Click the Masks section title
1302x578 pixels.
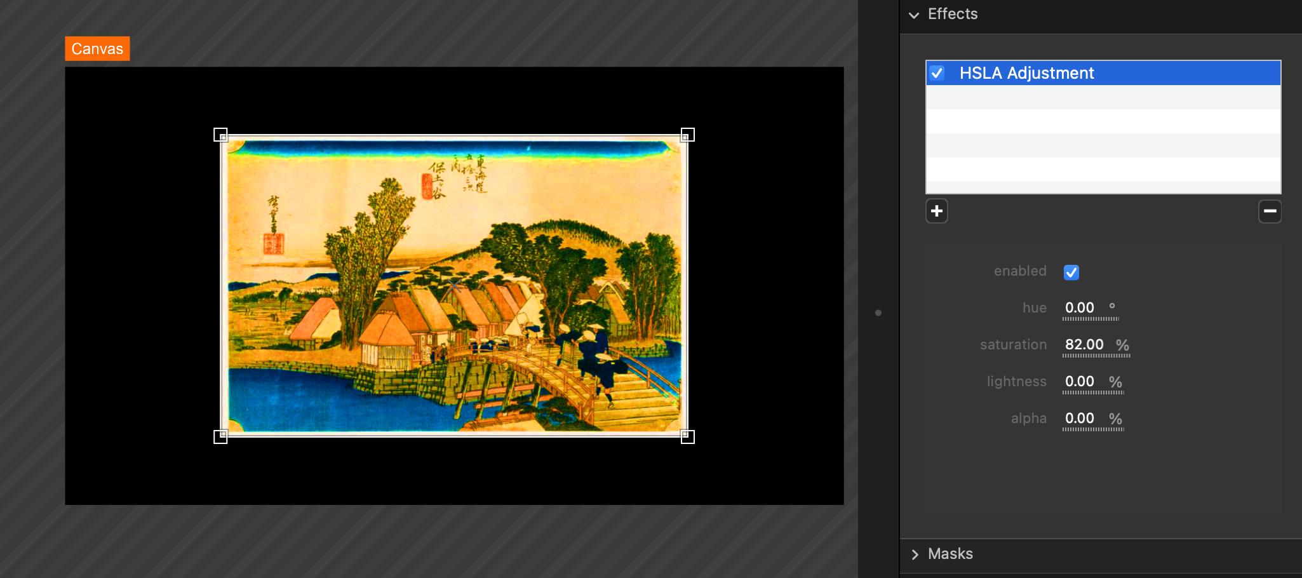pos(950,554)
